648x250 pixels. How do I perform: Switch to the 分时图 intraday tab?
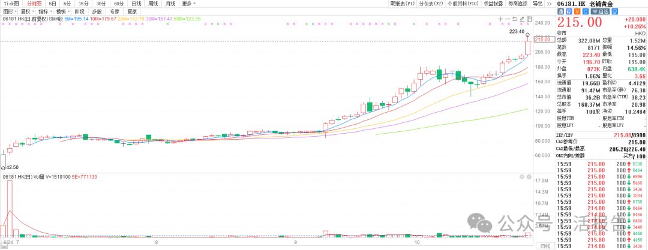tap(34, 4)
